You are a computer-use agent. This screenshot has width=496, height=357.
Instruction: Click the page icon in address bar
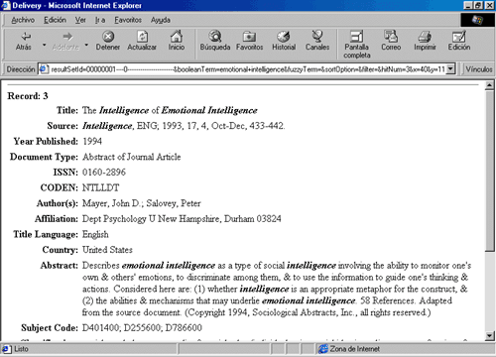tap(43, 69)
